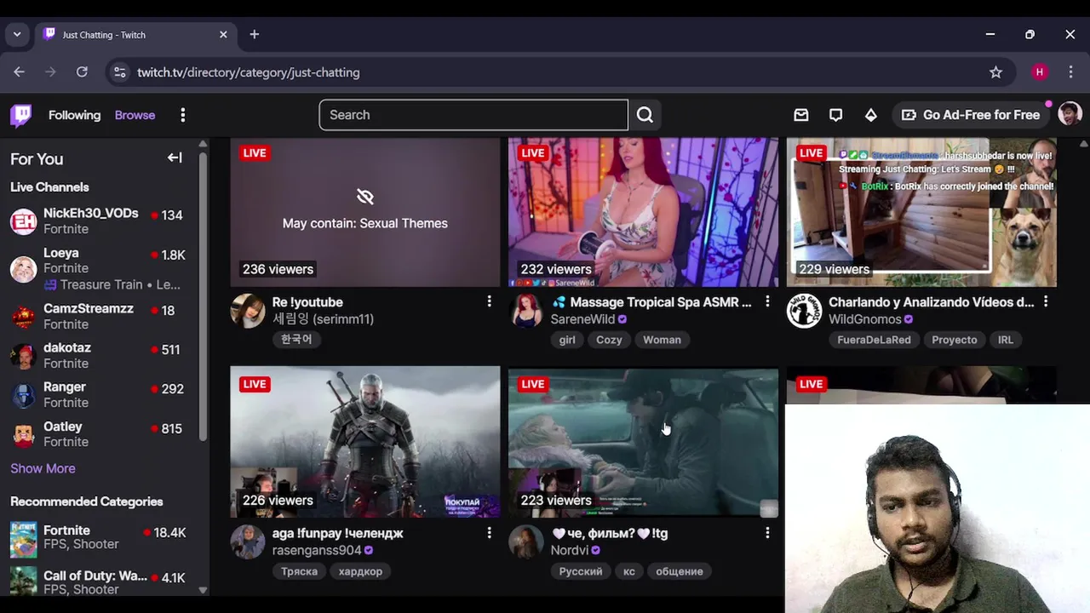
Task: Filter by the Woman tag
Action: [662, 340]
